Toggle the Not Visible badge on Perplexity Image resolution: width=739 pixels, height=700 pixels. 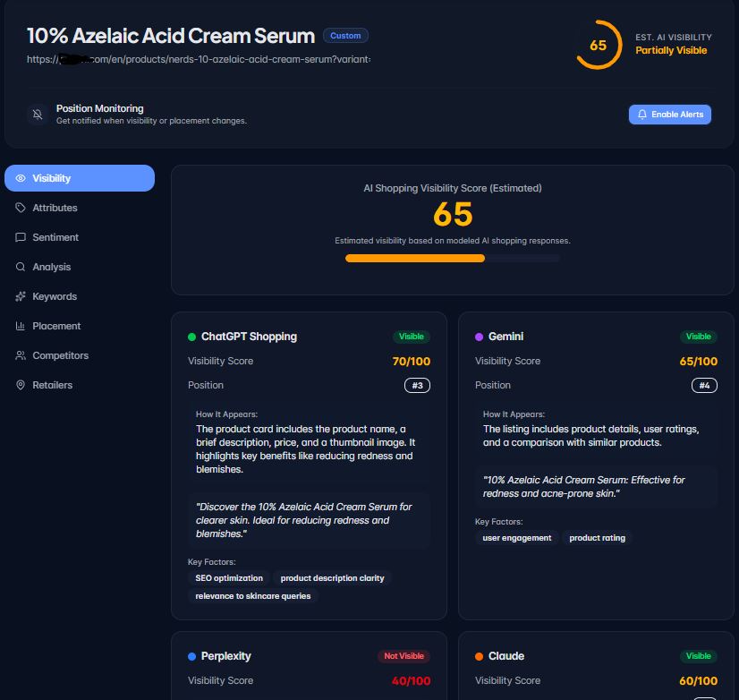pyautogui.click(x=403, y=656)
